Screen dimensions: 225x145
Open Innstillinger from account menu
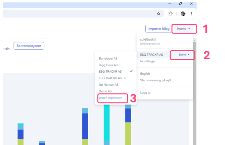(x=148, y=61)
